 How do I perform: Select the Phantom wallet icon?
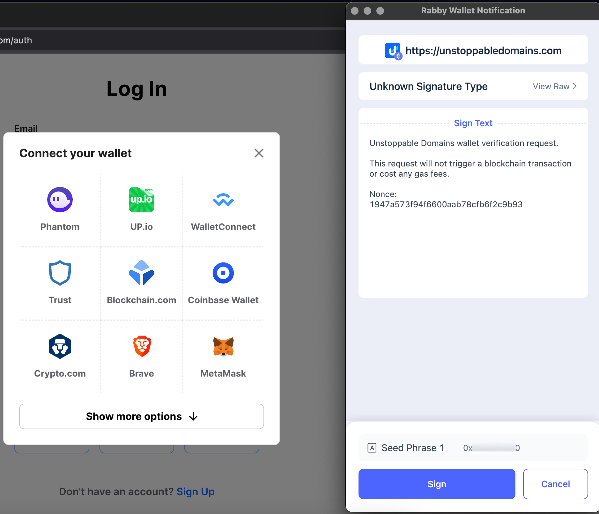click(60, 200)
